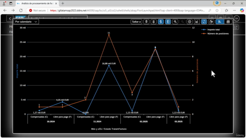Click the share icon on the page header

[x=236, y=27]
